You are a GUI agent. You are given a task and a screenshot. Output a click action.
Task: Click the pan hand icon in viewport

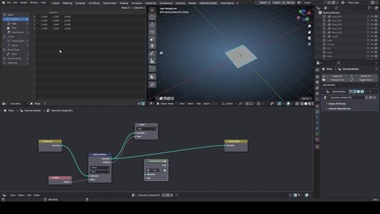pos(309,32)
